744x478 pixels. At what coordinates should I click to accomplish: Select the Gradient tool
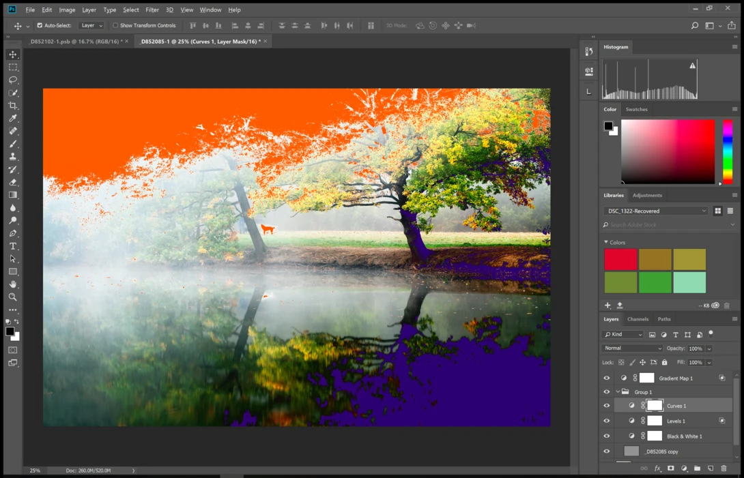(x=13, y=195)
